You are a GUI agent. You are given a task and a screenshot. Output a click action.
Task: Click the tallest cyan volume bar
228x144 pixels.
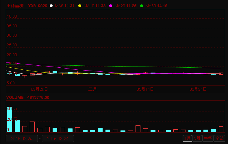click(x=10, y=120)
